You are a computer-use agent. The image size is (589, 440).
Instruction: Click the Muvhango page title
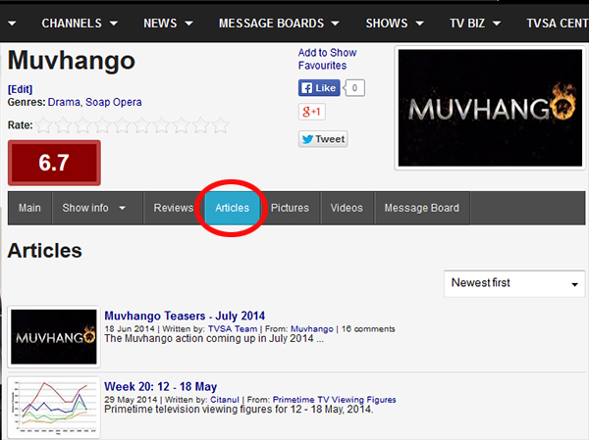coord(72,60)
